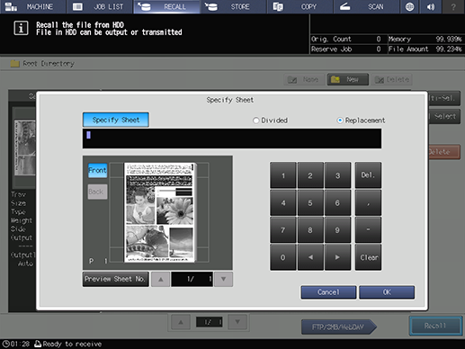
Task: Click the New folder button
Action: coord(348,79)
